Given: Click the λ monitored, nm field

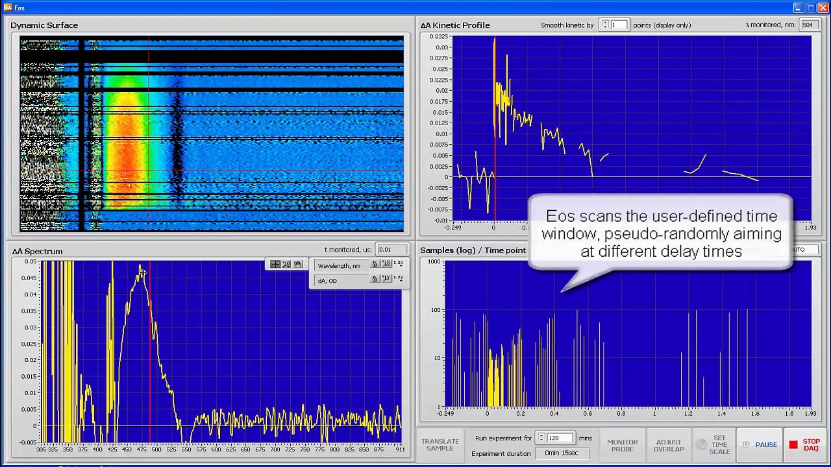Looking at the screenshot, I should click(x=808, y=25).
